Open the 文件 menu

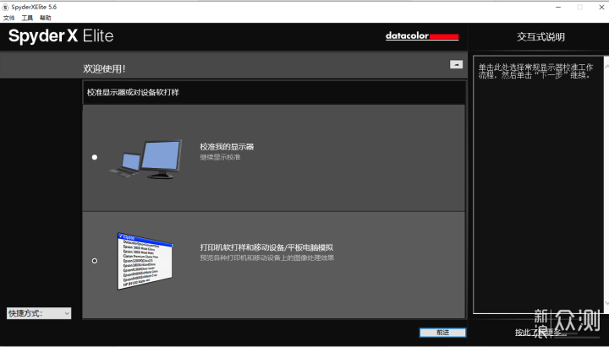tap(9, 18)
